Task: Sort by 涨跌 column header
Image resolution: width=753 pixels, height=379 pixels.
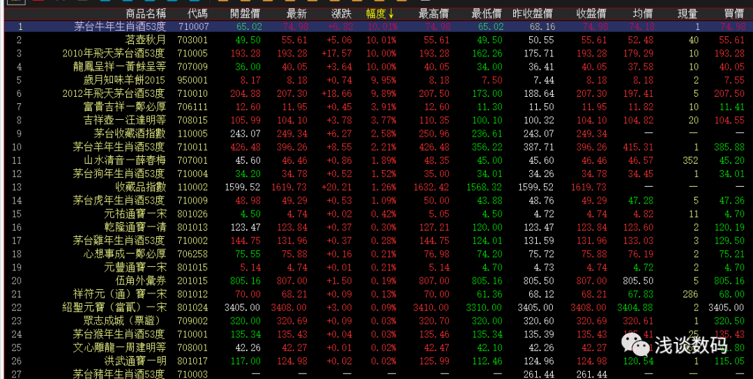Action: coord(342,13)
